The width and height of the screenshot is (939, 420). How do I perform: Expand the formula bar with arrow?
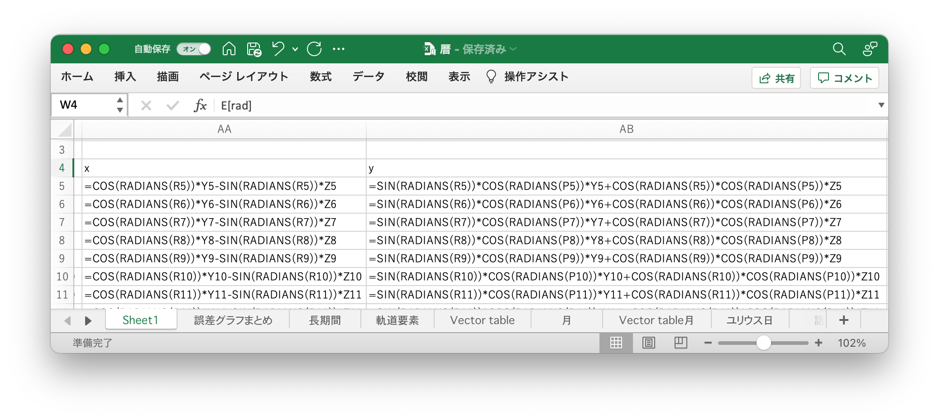tap(881, 105)
